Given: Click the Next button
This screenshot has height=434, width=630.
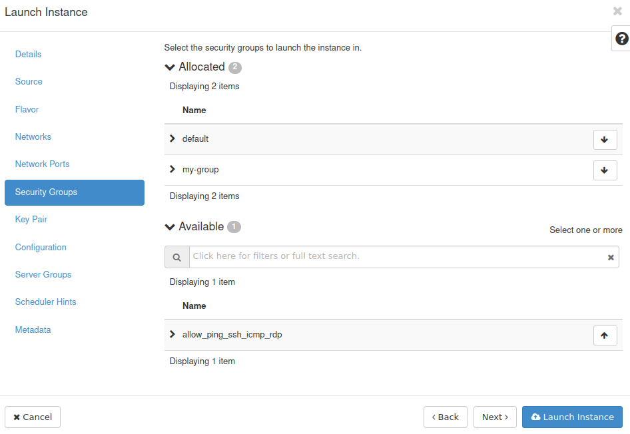Looking at the screenshot, I should tap(495, 417).
